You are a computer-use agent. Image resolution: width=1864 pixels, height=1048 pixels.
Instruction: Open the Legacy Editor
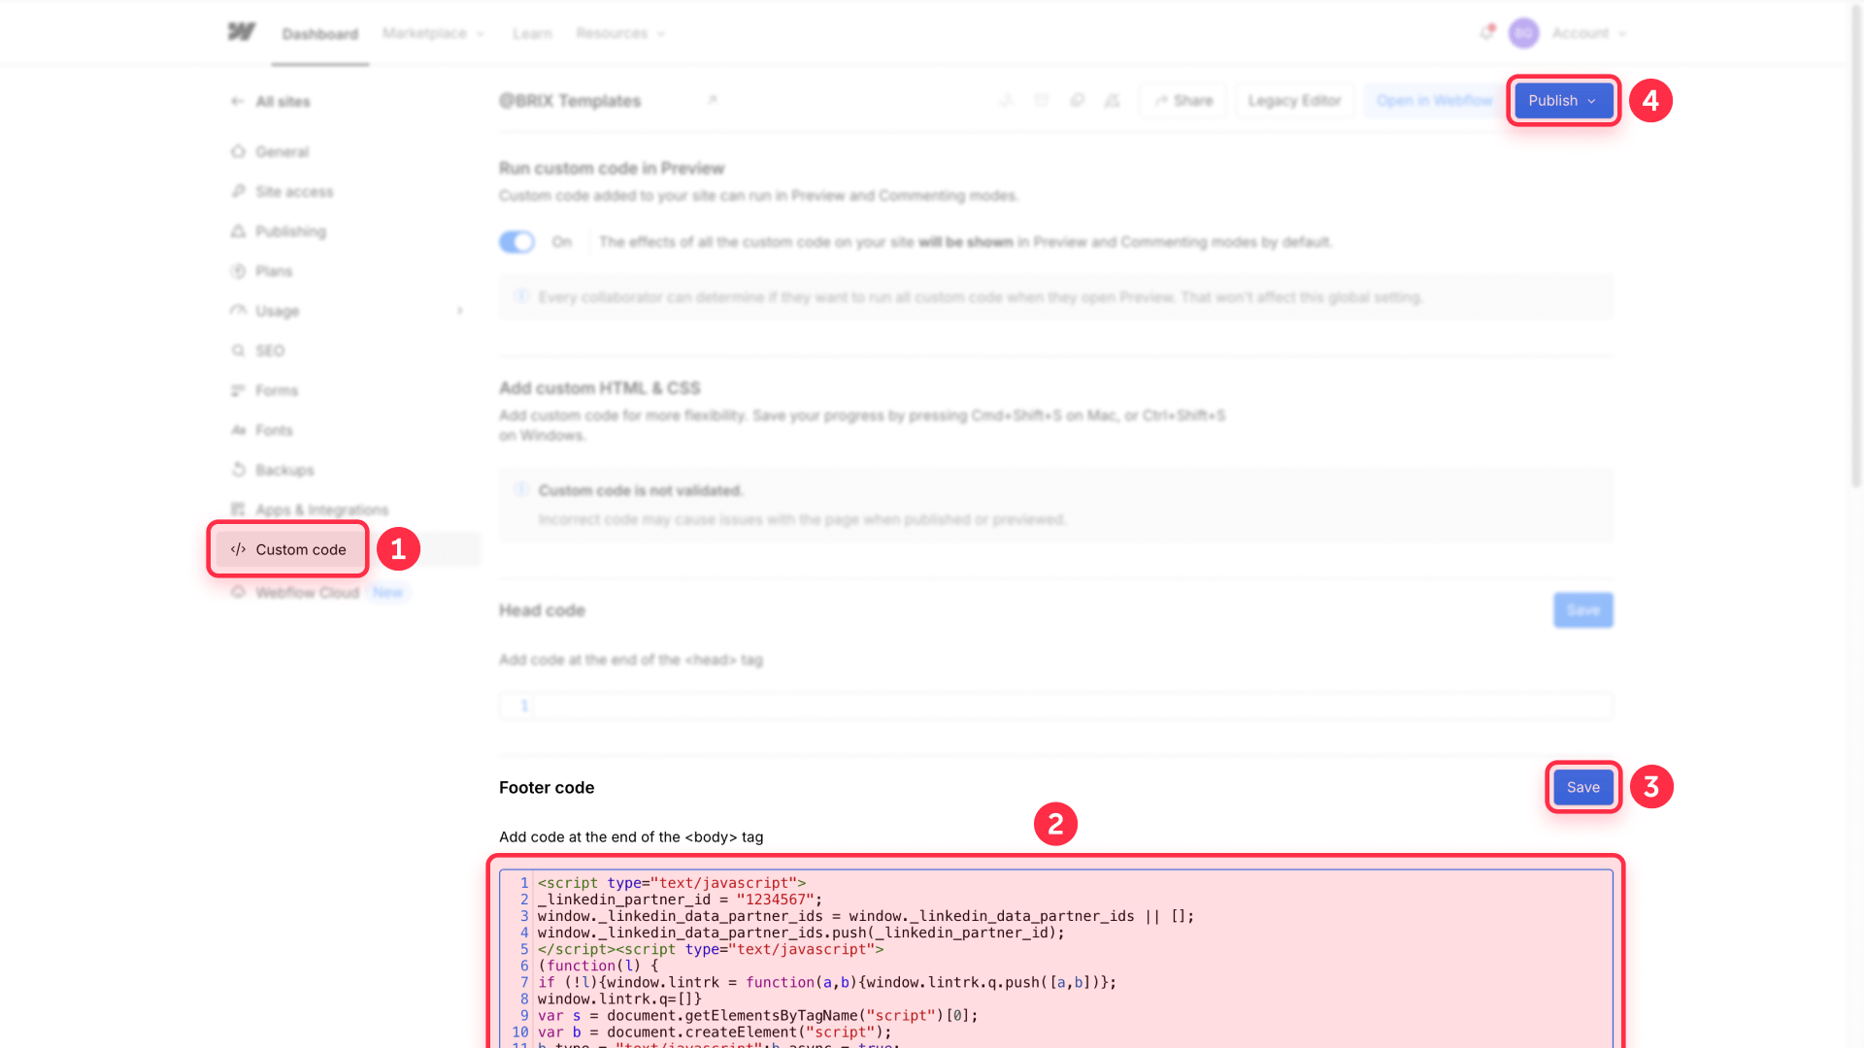click(1294, 100)
